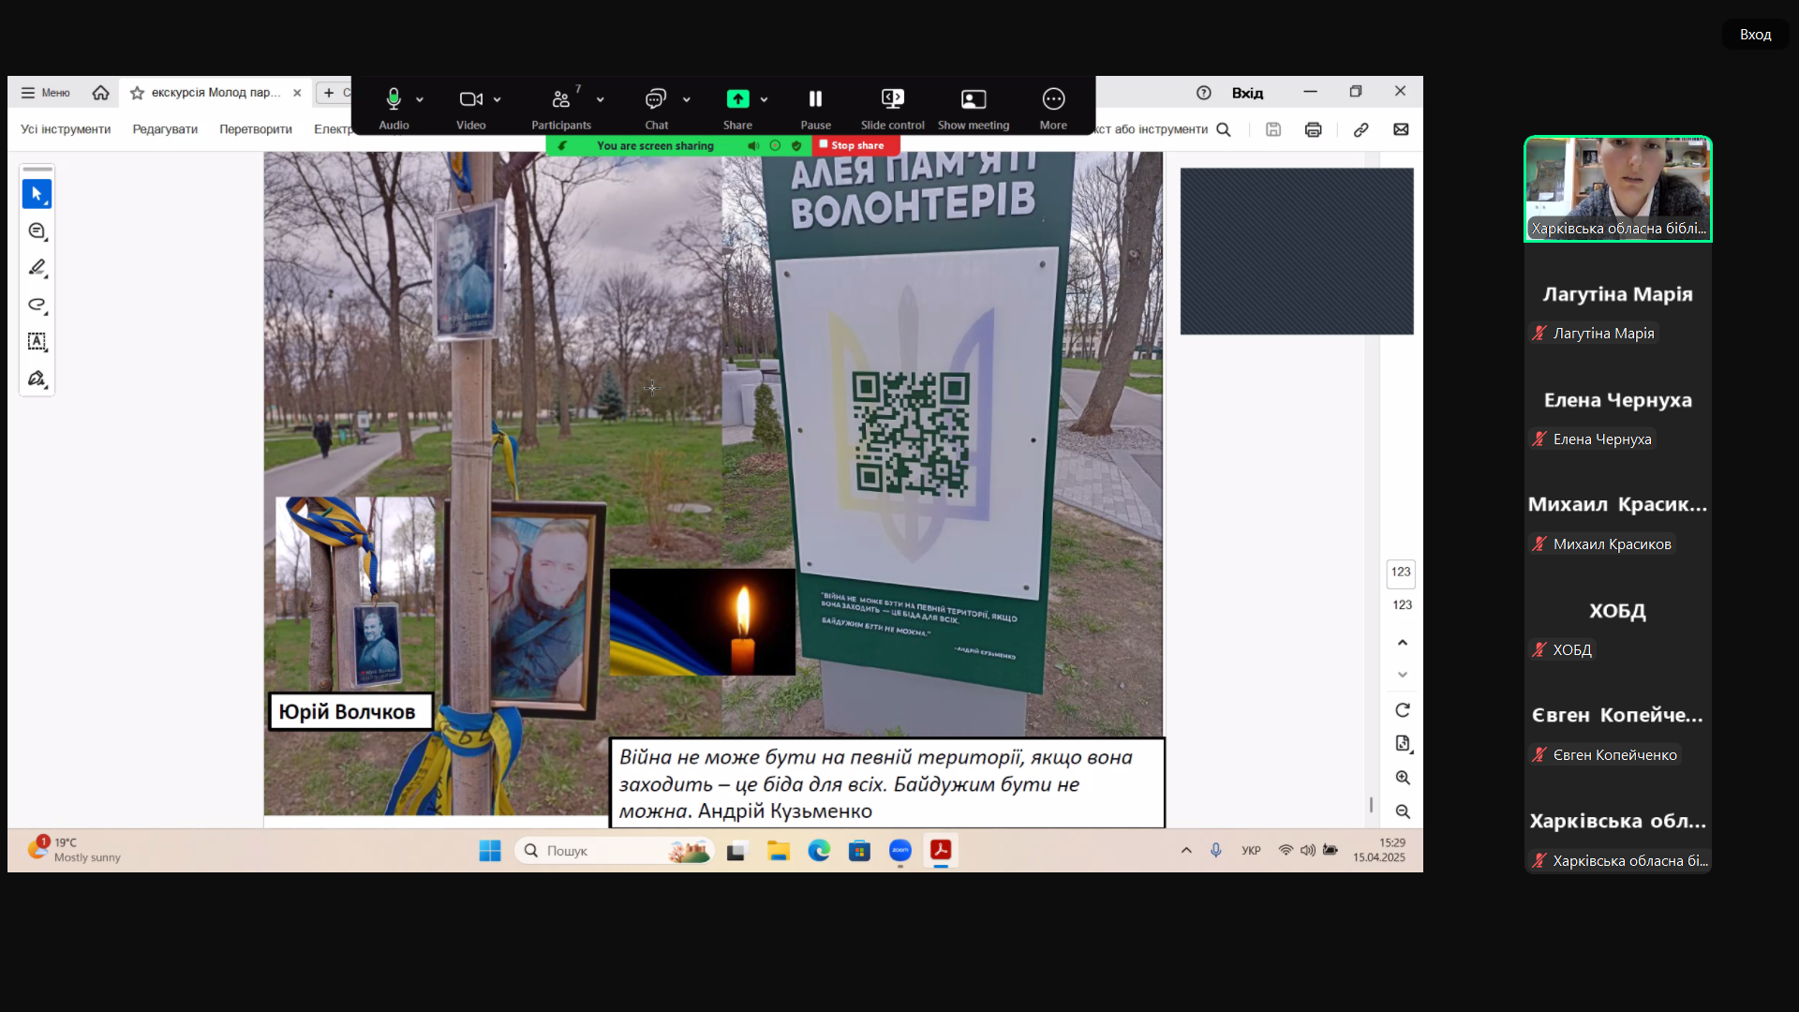This screenshot has width=1799, height=1012.
Task: Open Slide control in Zoom toolbar
Action: pyautogui.click(x=892, y=108)
